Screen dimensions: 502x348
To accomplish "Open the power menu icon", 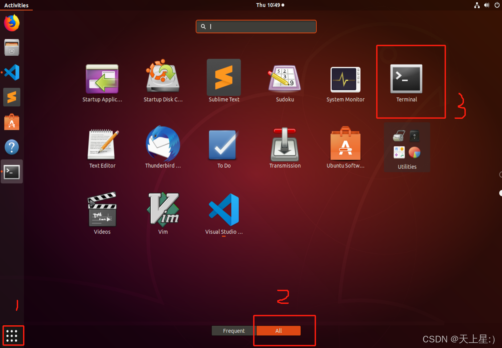I will (497, 5).
